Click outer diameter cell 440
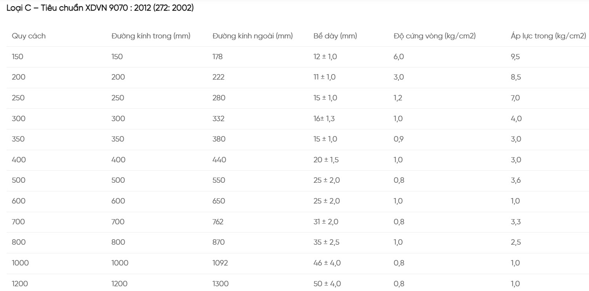 pos(219,160)
